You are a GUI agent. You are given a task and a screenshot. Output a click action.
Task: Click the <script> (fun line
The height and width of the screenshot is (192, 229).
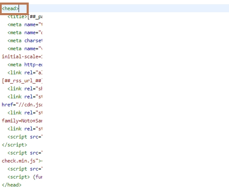(25, 177)
